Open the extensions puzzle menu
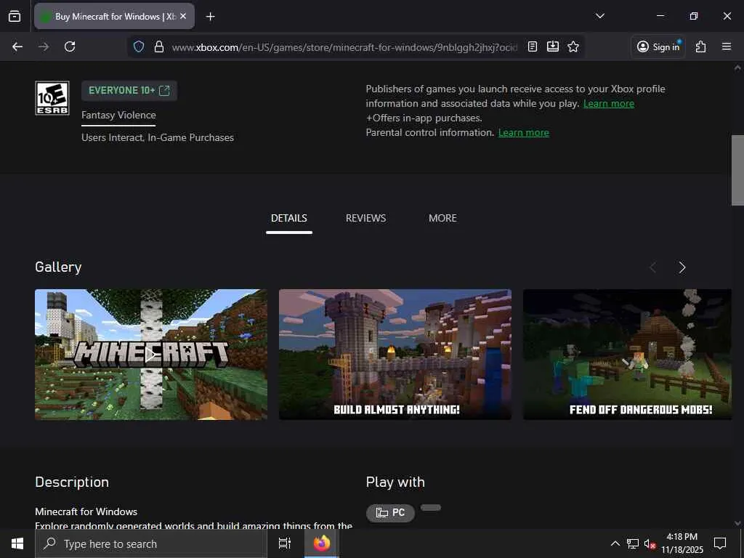Screen dimensions: 744x558 701,46
